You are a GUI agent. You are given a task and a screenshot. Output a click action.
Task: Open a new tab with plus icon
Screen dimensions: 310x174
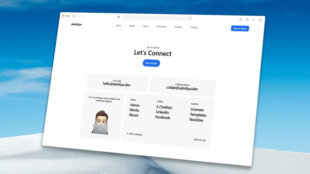tap(254, 20)
